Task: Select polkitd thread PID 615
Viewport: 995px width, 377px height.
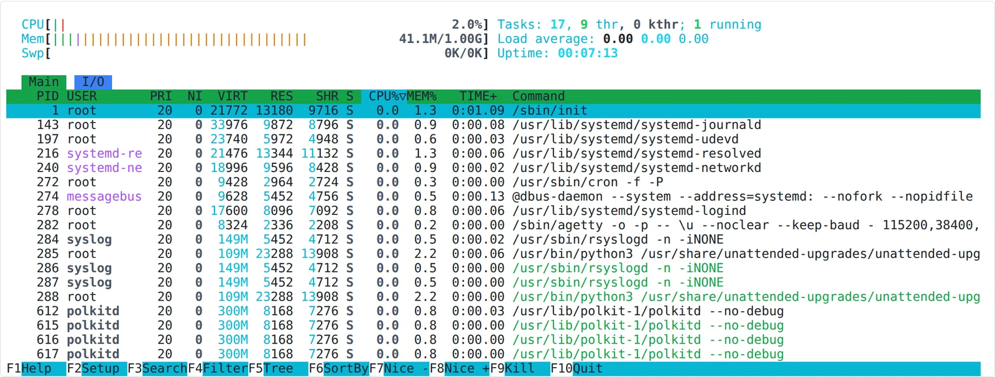Action: point(493,325)
